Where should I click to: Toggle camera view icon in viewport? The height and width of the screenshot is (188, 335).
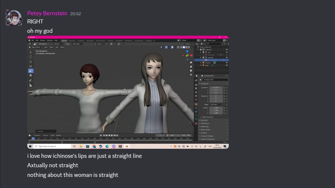click(x=191, y=71)
